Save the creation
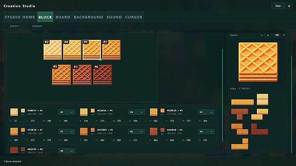 (278, 6)
